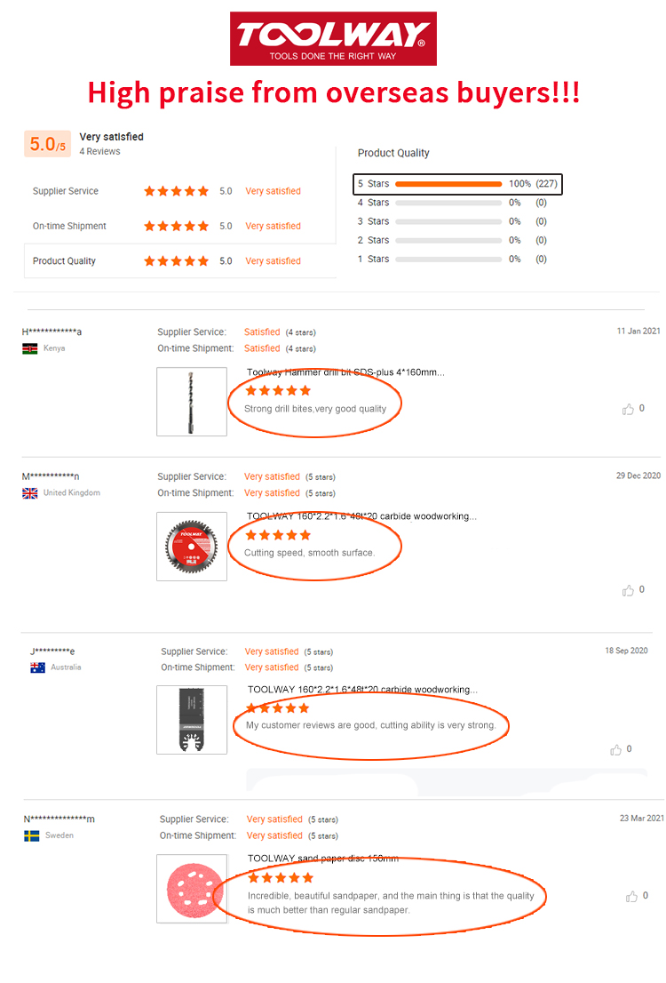This screenshot has width=666, height=983.
Task: Click thumbs-up icon on Kenya review
Action: pyautogui.click(x=628, y=409)
